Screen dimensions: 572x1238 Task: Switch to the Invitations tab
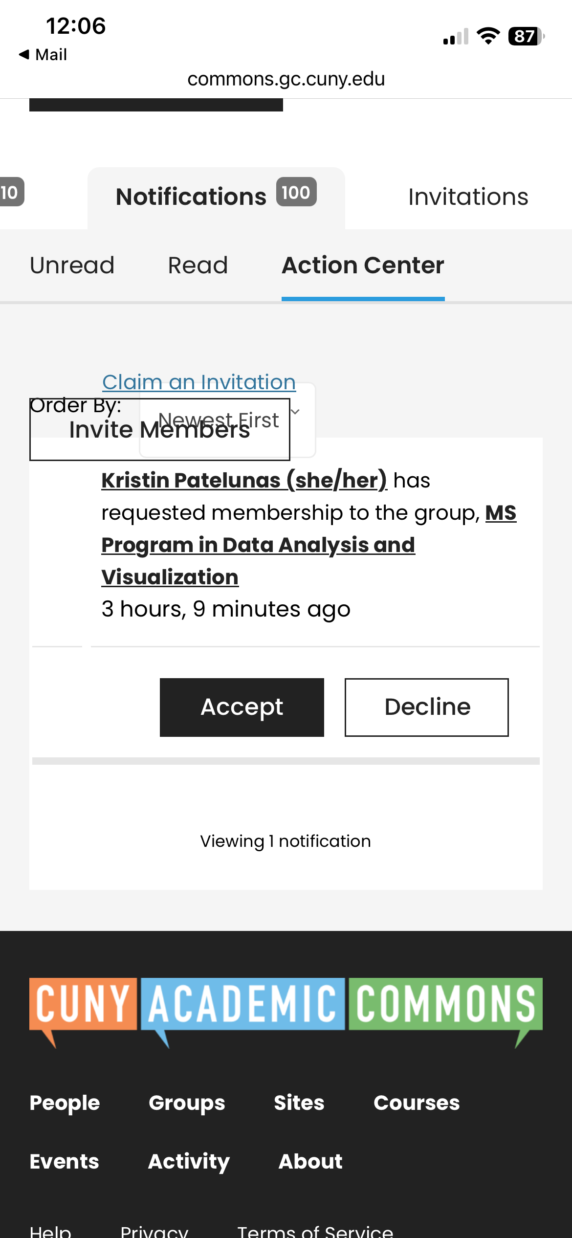tap(468, 197)
